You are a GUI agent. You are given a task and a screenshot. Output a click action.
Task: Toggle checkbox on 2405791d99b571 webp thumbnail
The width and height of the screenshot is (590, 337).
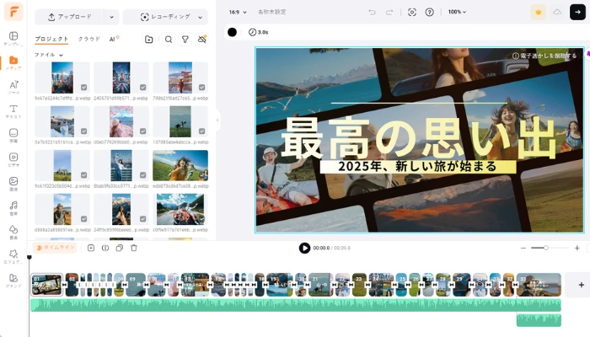[143, 88]
